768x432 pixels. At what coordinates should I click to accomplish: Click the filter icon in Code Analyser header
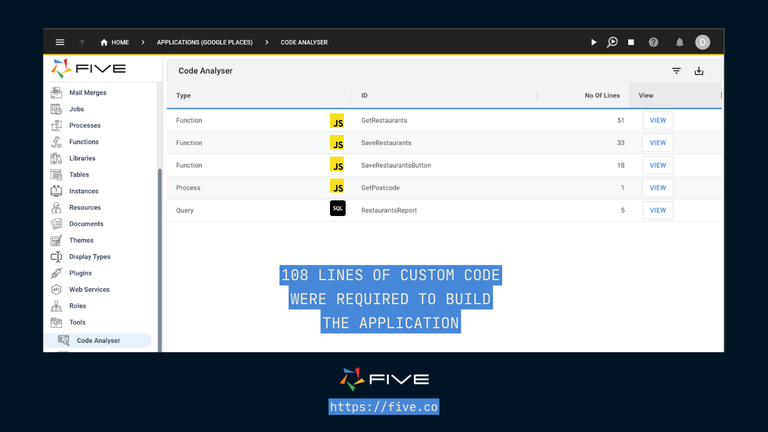pyautogui.click(x=676, y=71)
